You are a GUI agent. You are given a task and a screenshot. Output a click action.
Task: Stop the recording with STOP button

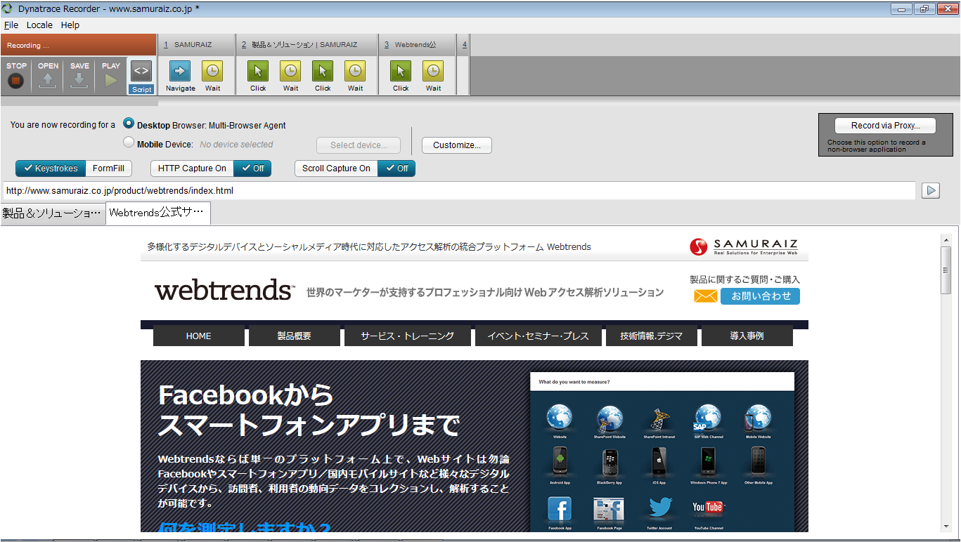point(16,80)
